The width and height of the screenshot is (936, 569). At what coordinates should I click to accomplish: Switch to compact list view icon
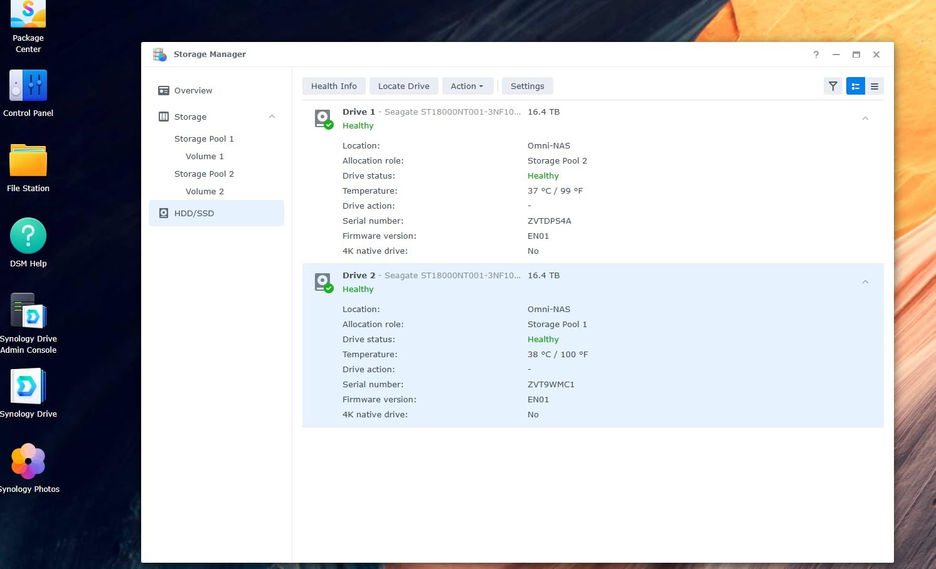tap(875, 86)
